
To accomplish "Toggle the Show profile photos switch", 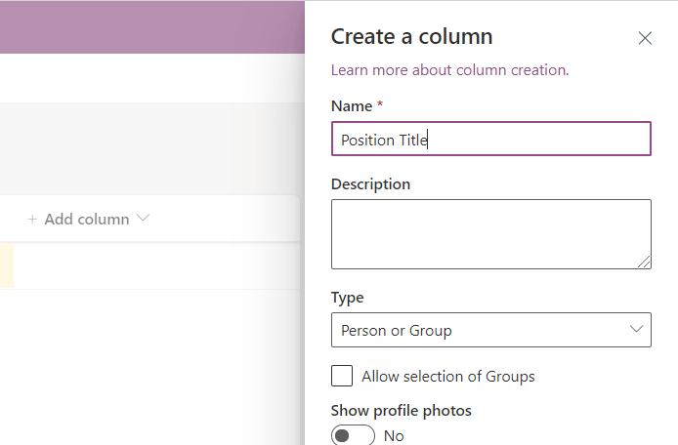I will (x=353, y=436).
